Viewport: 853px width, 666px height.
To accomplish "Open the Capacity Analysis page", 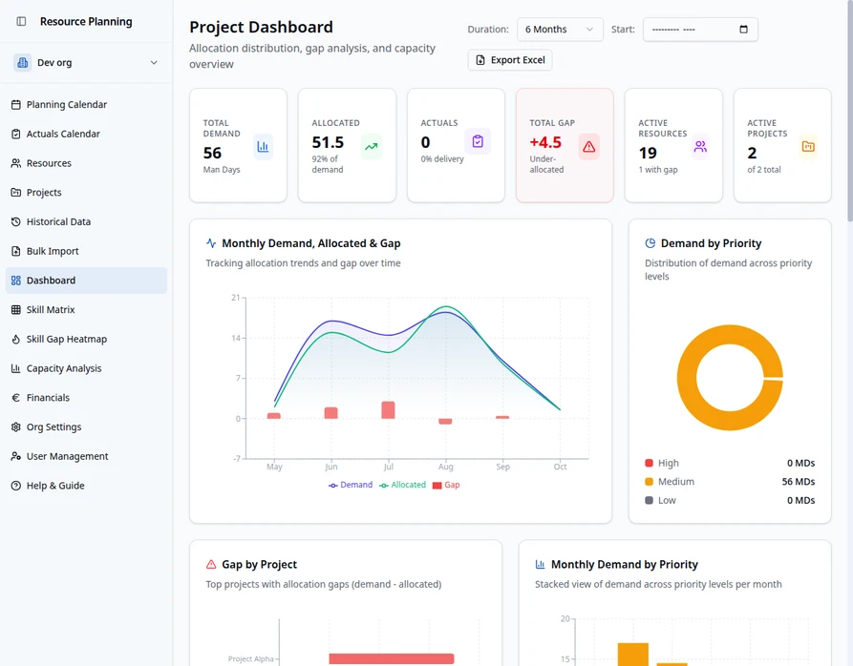I will click(x=86, y=368).
